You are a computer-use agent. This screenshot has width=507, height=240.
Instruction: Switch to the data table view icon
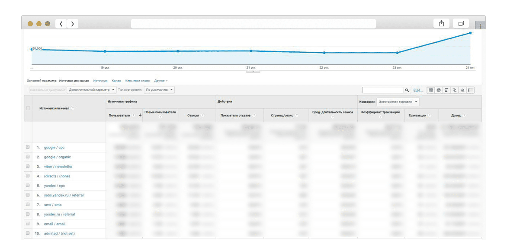point(430,90)
